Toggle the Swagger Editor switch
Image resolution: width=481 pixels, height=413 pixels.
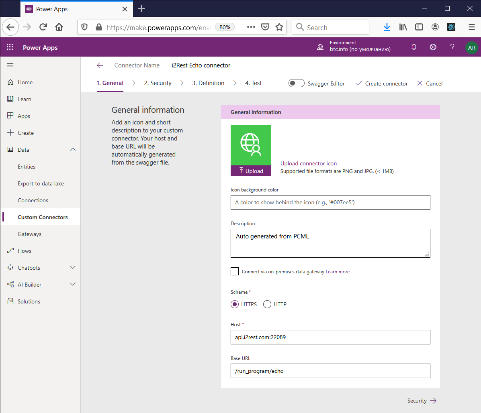click(x=296, y=83)
